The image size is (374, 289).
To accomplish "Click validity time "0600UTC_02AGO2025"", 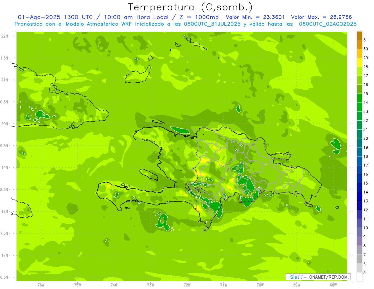I will pos(328,24).
